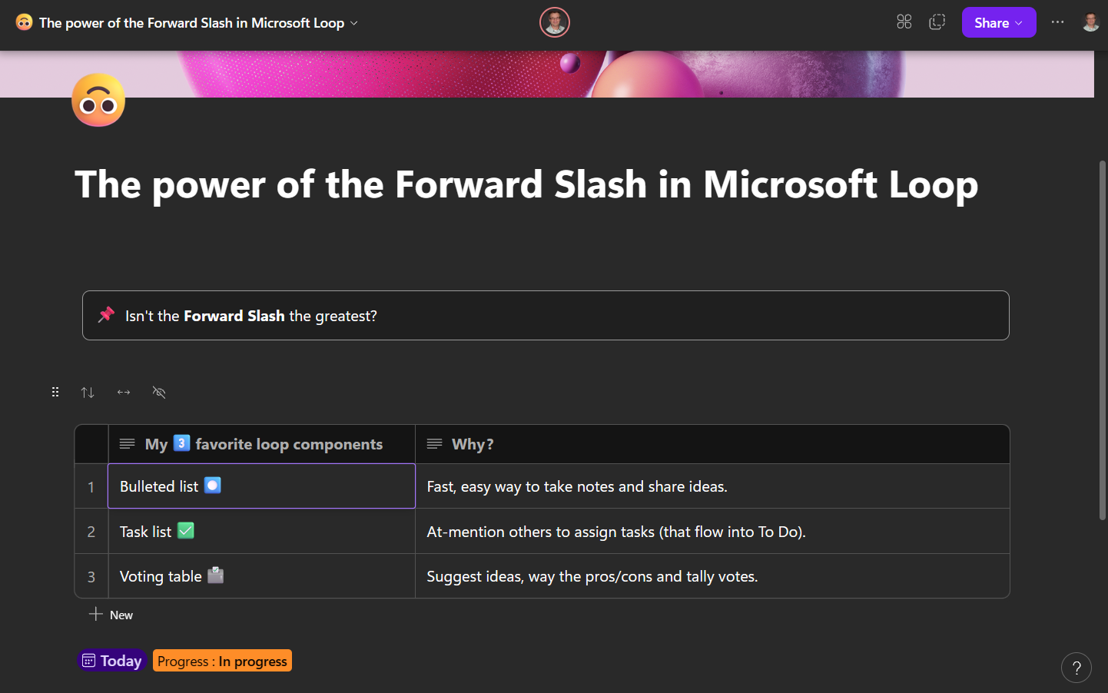Click the table drag handle dots icon

click(55, 392)
